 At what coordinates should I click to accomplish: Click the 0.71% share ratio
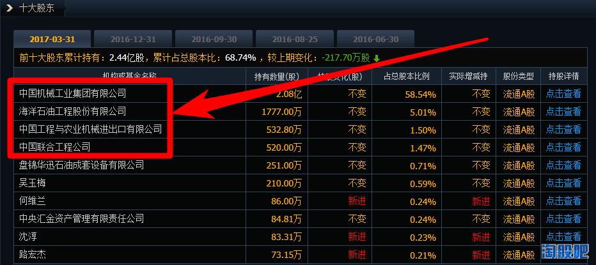point(423,165)
